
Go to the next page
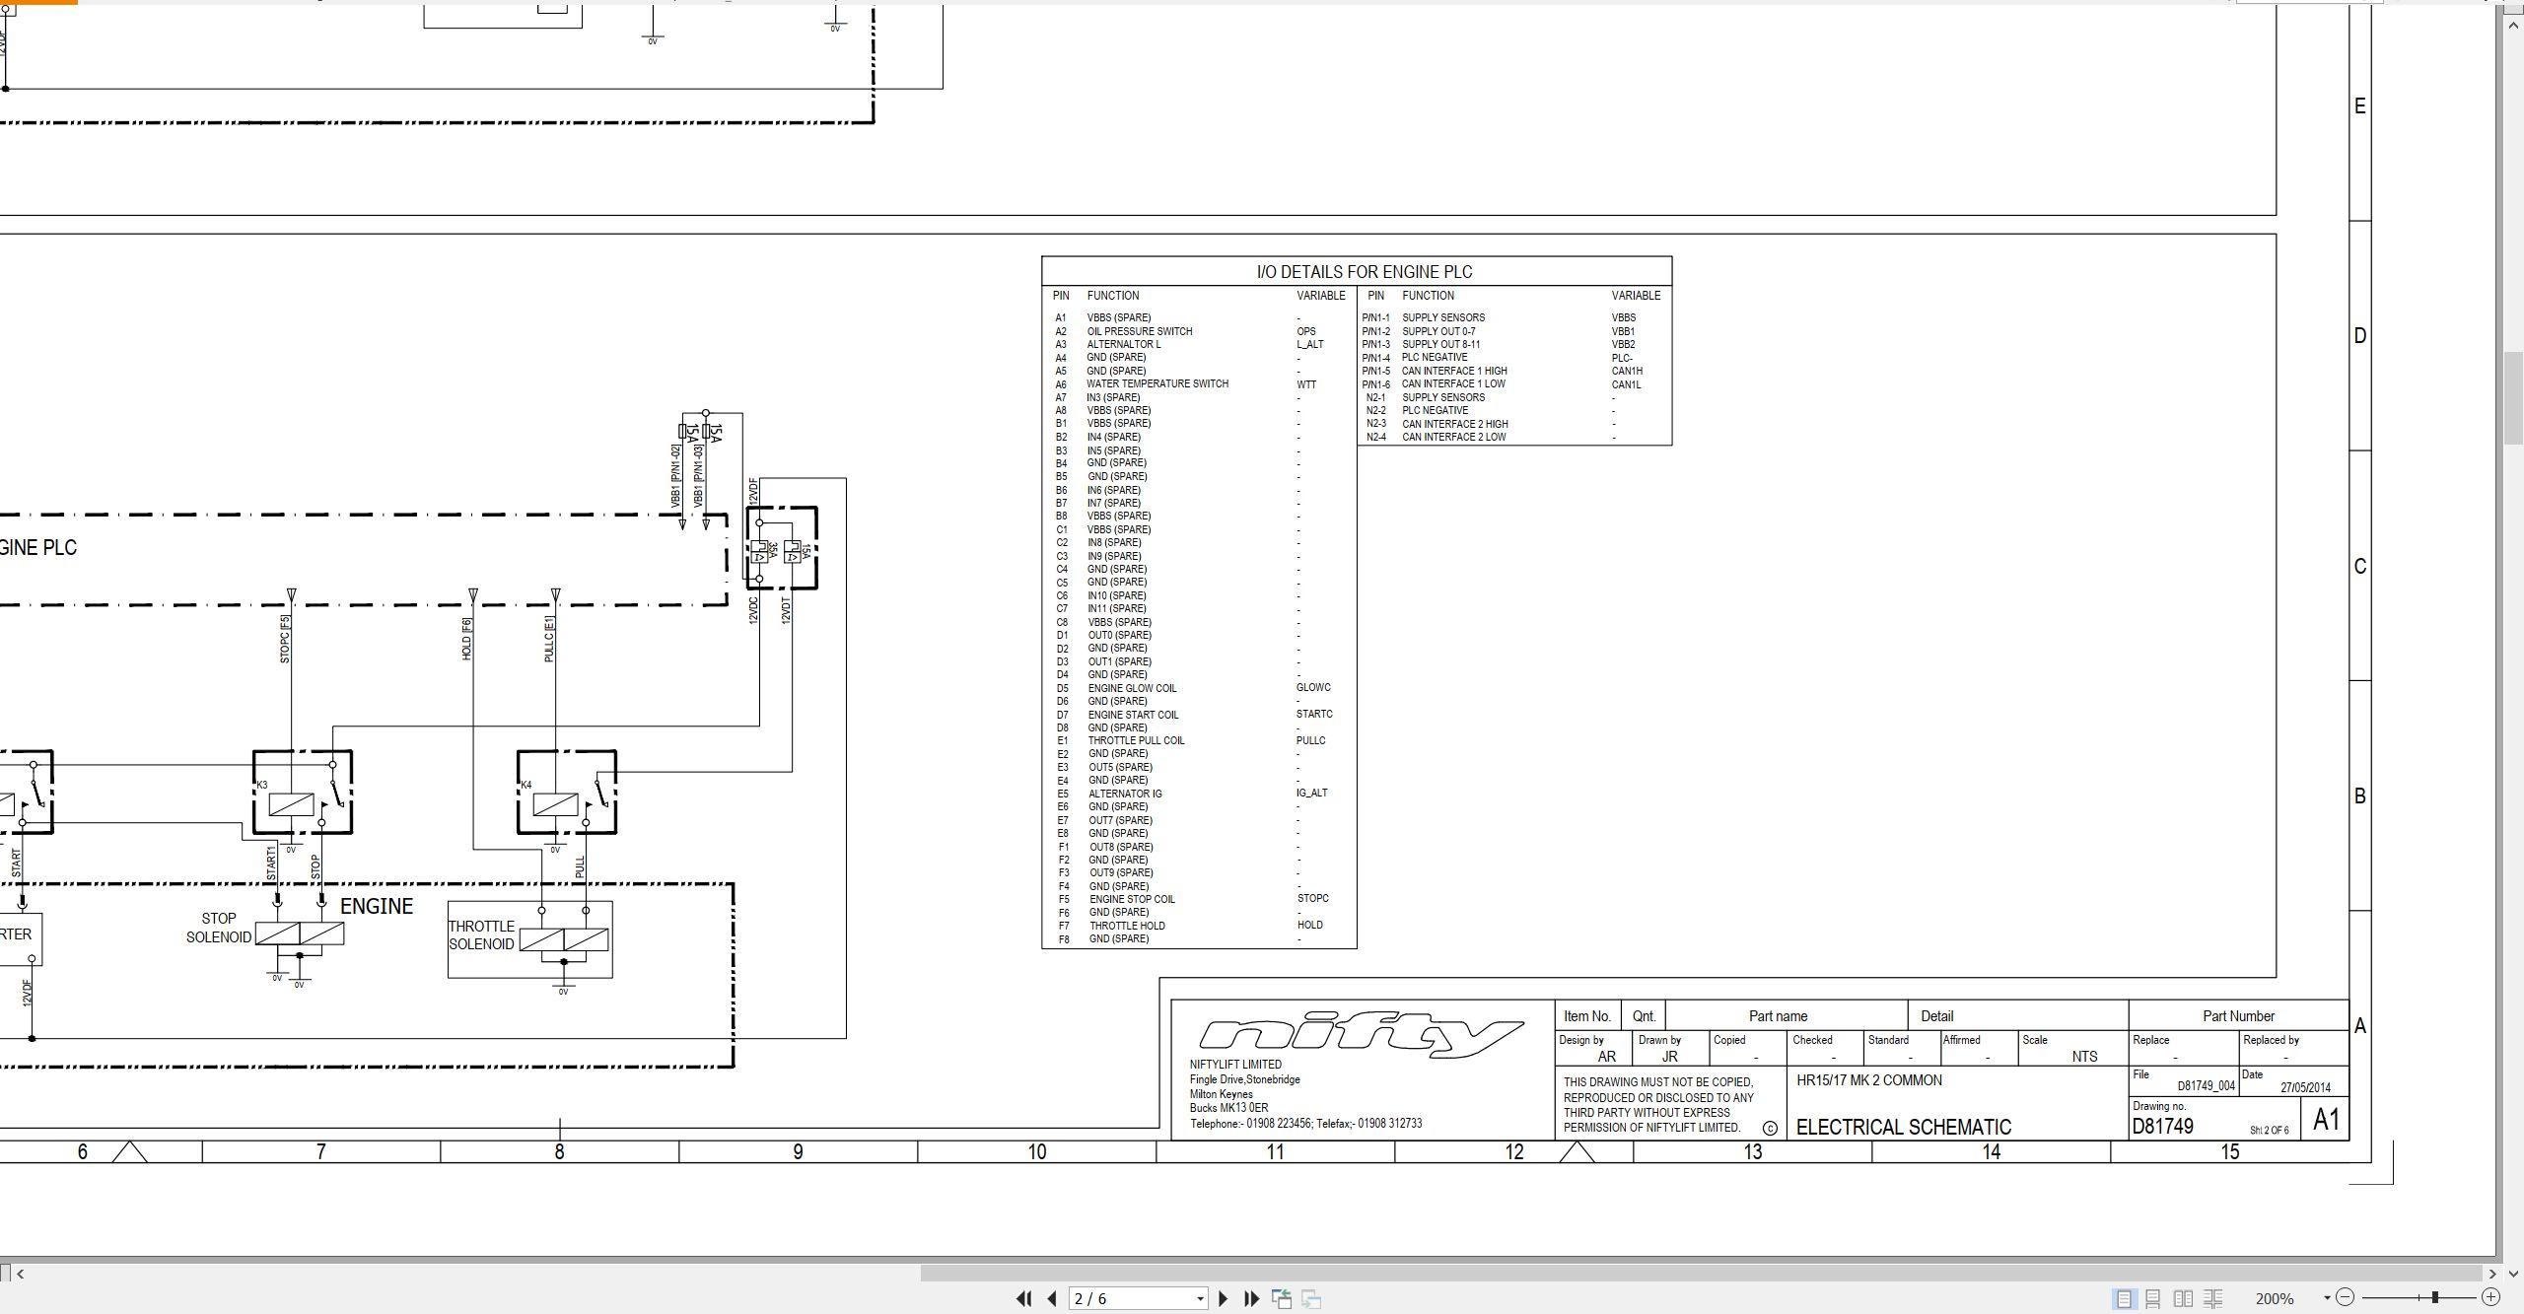(x=1224, y=1298)
